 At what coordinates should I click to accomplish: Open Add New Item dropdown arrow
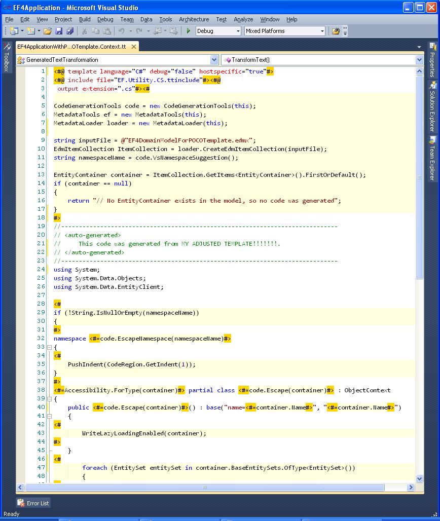click(39, 31)
